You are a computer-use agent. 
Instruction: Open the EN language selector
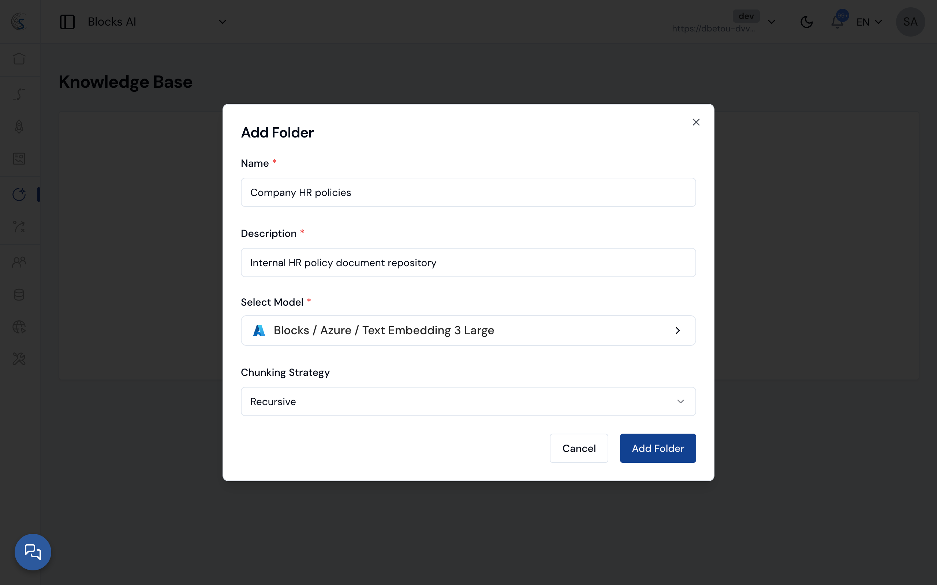click(x=869, y=22)
